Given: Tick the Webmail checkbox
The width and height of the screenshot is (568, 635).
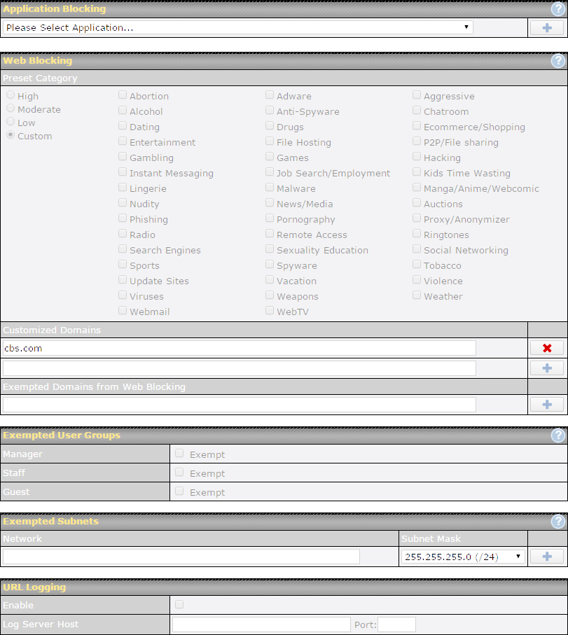Looking at the screenshot, I should (x=123, y=310).
